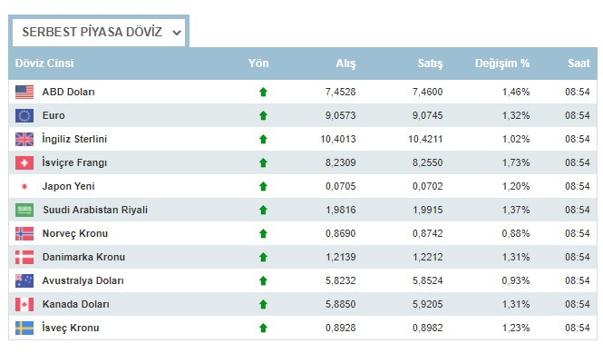Click the Satış column header
The image size is (603, 353).
[x=431, y=64]
